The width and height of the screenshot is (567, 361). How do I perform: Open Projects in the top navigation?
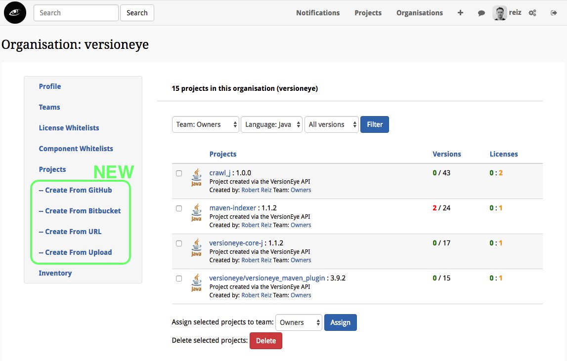click(x=368, y=13)
